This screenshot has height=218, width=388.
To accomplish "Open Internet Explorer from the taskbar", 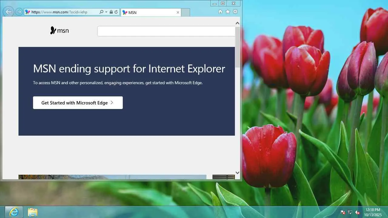I will click(14, 212).
